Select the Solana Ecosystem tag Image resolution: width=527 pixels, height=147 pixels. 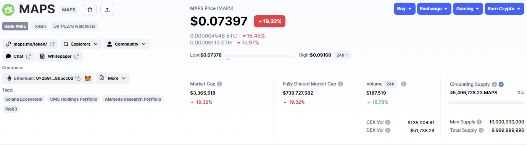[x=24, y=99]
